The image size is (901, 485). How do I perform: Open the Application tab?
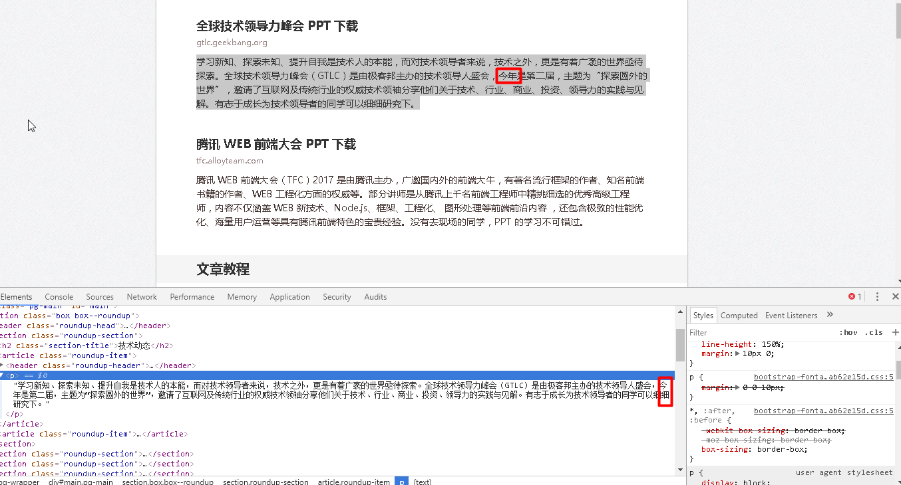(289, 297)
